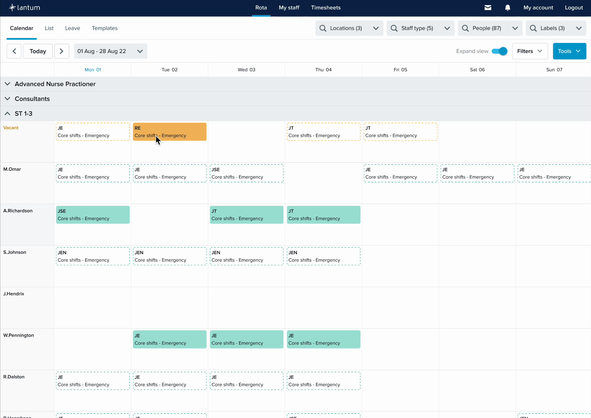Open the messages envelope icon
Viewport: 591px width, 418px height.
[x=488, y=8]
